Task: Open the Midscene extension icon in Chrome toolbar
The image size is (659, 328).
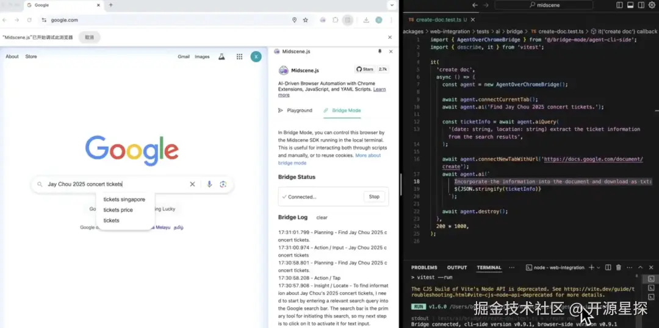Action: (x=323, y=20)
